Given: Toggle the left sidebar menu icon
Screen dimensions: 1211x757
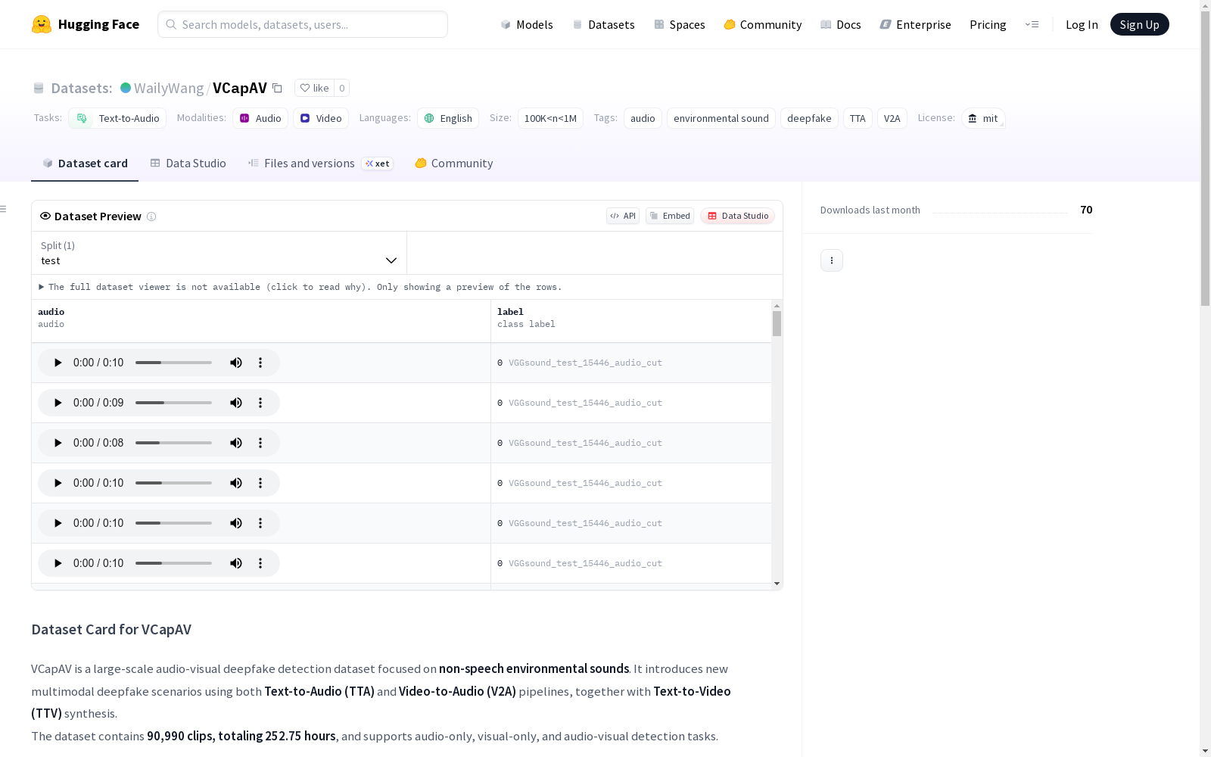Looking at the screenshot, I should [x=3, y=209].
